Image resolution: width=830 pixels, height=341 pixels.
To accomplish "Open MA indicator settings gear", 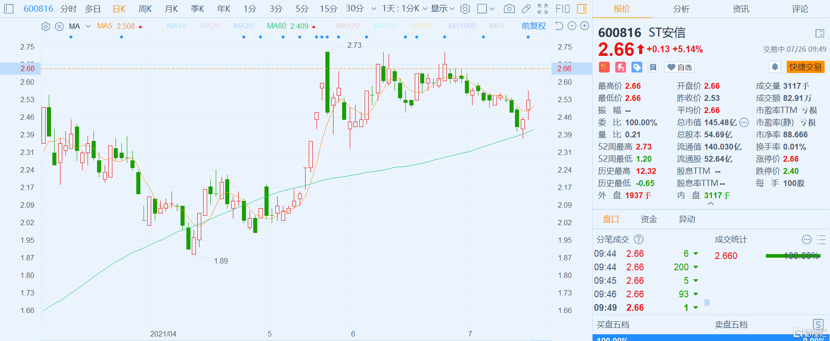I will (x=46, y=26).
